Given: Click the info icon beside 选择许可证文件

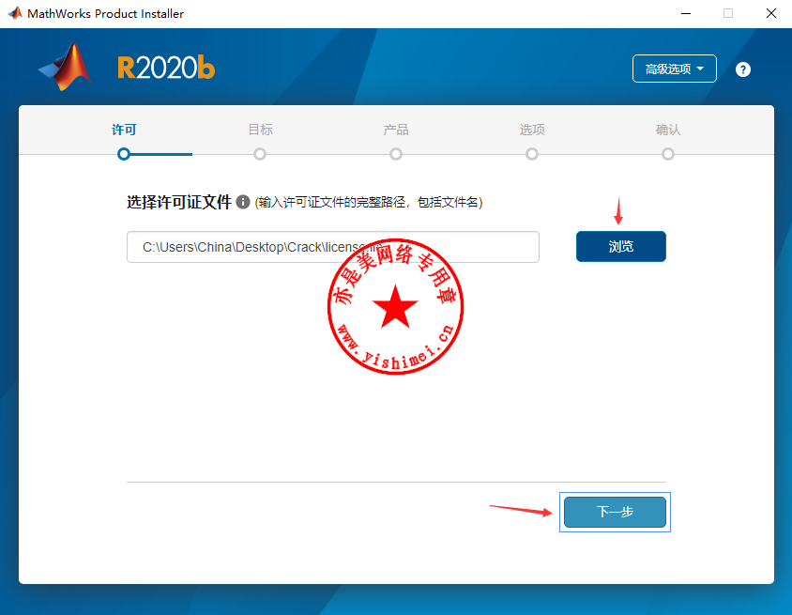Looking at the screenshot, I should 243,202.
